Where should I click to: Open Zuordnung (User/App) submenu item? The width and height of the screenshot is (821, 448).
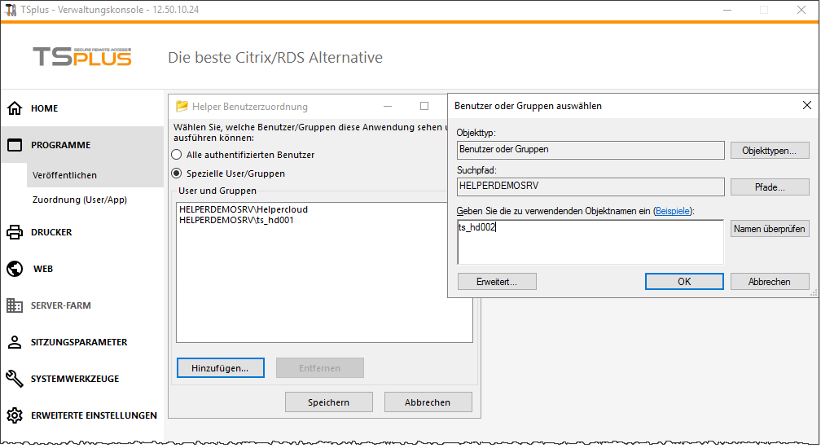79,200
